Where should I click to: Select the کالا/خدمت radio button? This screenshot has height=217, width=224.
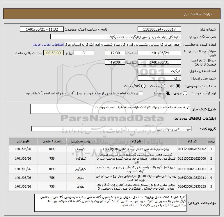tap(143, 86)
